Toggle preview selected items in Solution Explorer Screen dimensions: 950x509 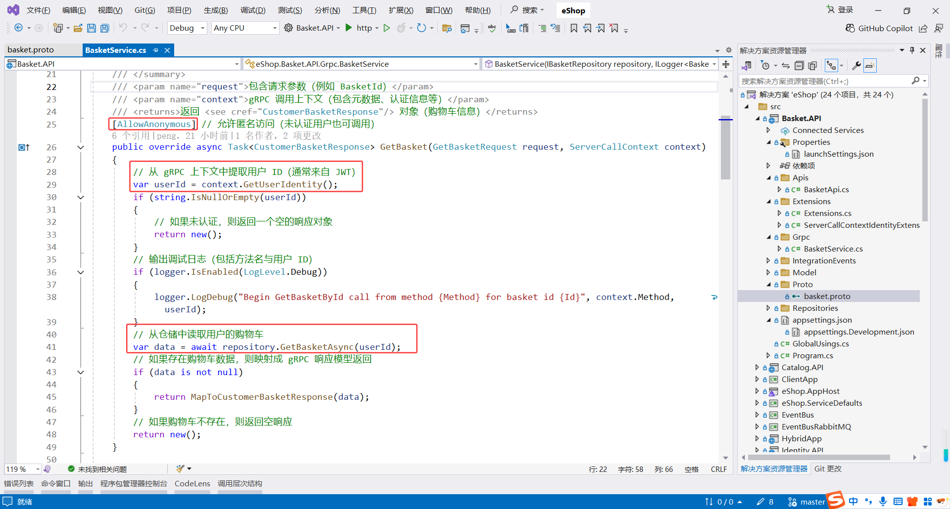[870, 65]
